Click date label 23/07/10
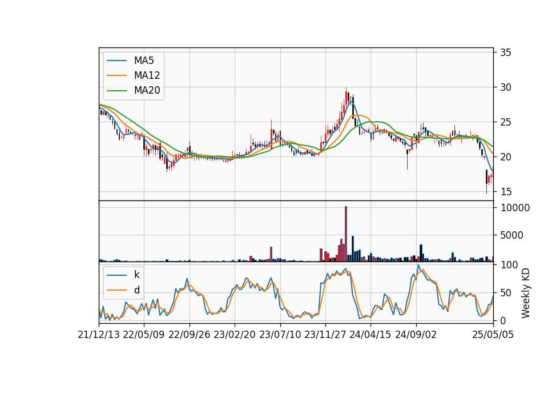This screenshot has width=548, height=394. coord(280,335)
